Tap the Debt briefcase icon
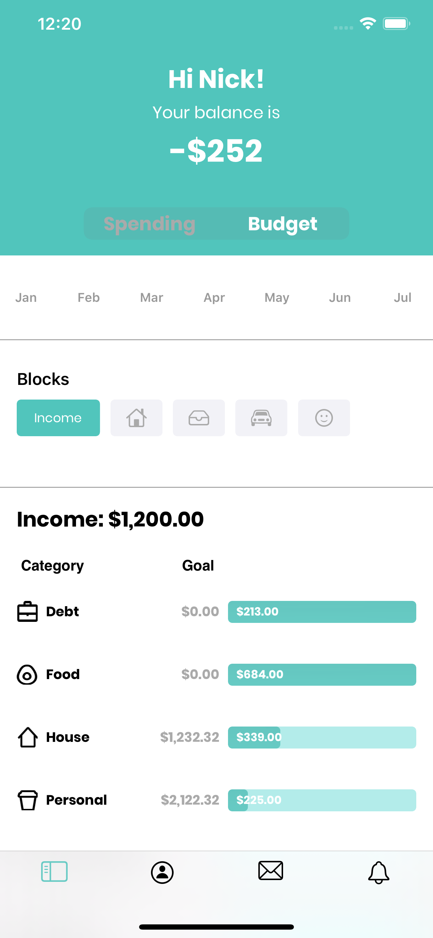This screenshot has width=433, height=938. tap(28, 611)
